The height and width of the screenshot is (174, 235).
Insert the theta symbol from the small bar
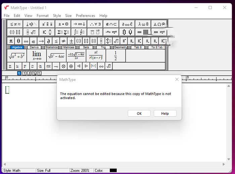[18, 41]
